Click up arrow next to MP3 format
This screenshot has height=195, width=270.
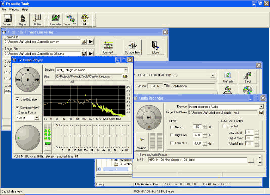pyautogui.click(x=260, y=157)
